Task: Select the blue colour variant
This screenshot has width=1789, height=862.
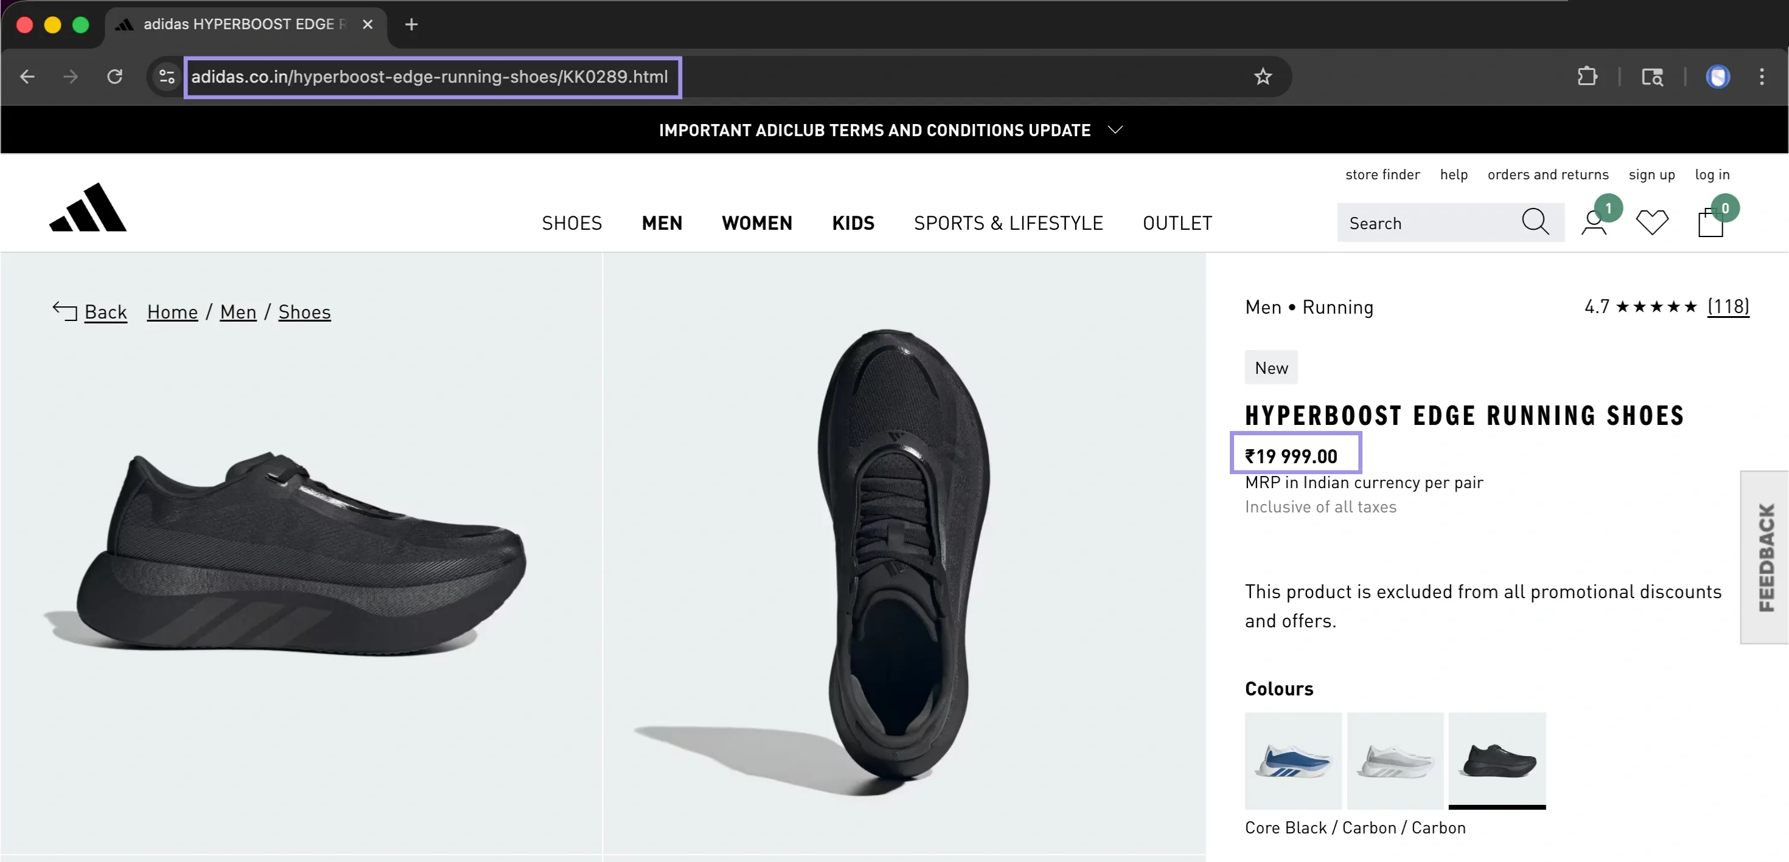Action: (x=1292, y=760)
